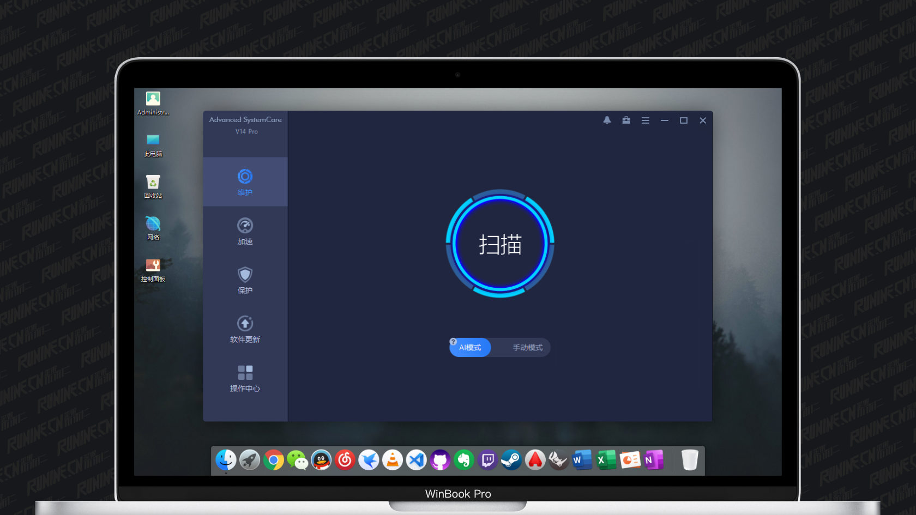916x515 pixels.
Task: Click the notification bell icon
Action: [607, 120]
